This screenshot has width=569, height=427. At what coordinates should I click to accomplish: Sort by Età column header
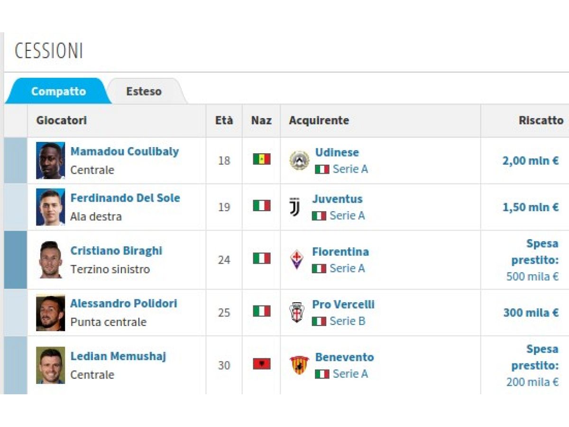click(224, 121)
